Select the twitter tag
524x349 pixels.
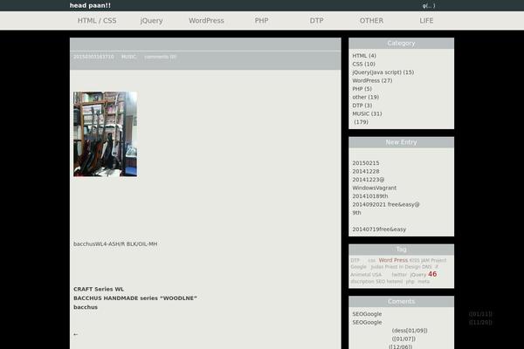point(399,275)
